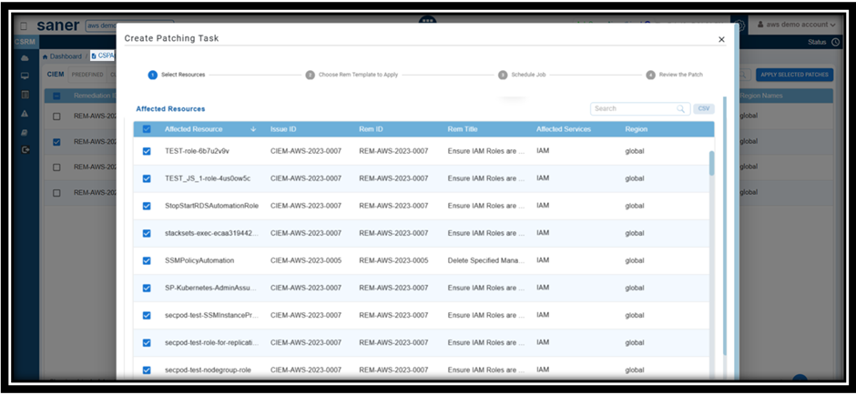The image size is (856, 395).
Task: Click the exit arrow icon in sidebar
Action: coord(25,149)
